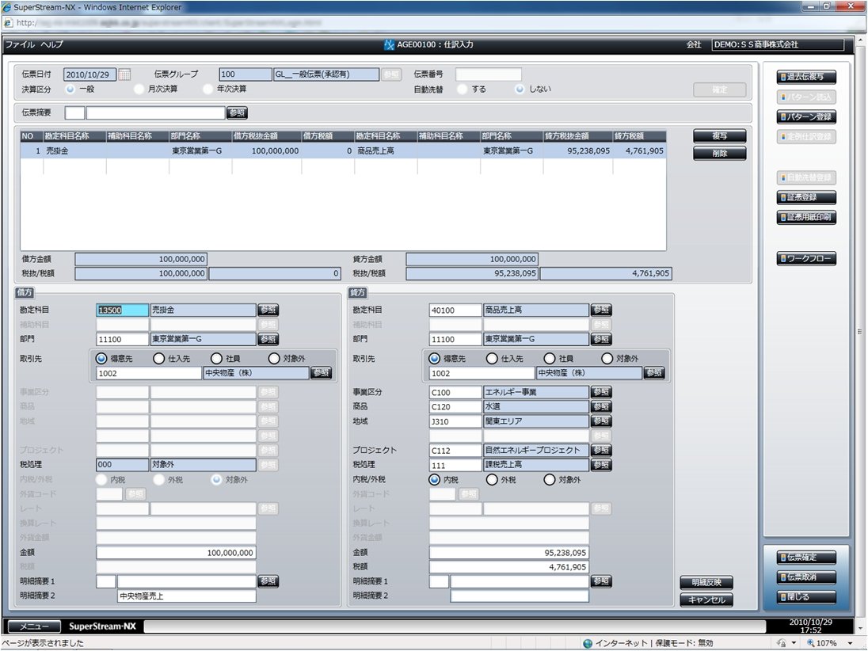The height and width of the screenshot is (651, 868).
Task: Click the main 伝票摘要 text field
Action: pyautogui.click(x=155, y=113)
